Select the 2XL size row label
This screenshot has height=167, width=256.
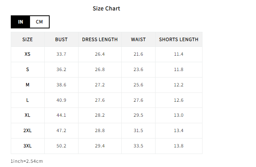tap(27, 131)
